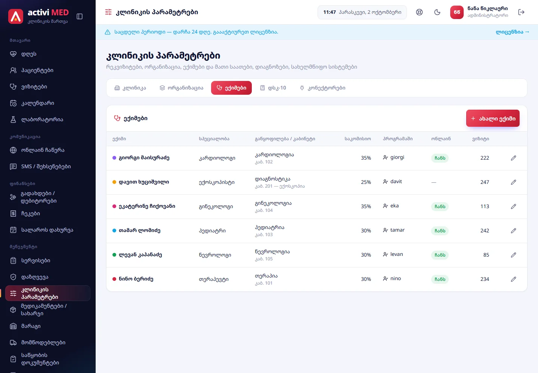Edit გიორგი მაისურაძე with the pencil icon
This screenshot has width=538, height=373.
pyautogui.click(x=513, y=158)
